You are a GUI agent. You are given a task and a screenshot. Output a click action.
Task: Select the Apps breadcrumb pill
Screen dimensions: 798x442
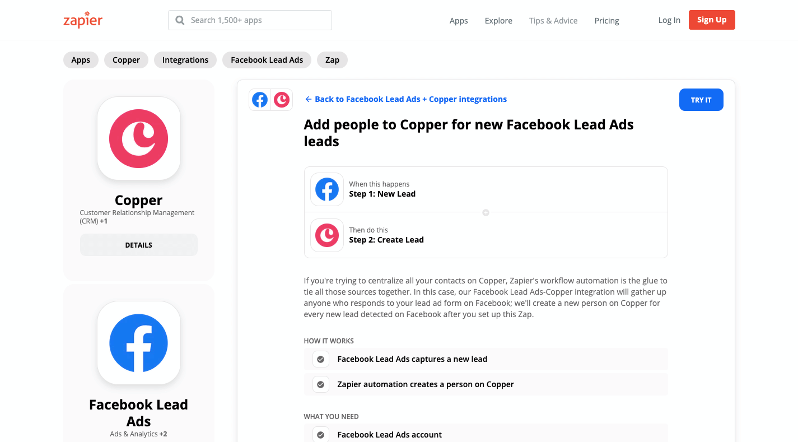pos(81,60)
